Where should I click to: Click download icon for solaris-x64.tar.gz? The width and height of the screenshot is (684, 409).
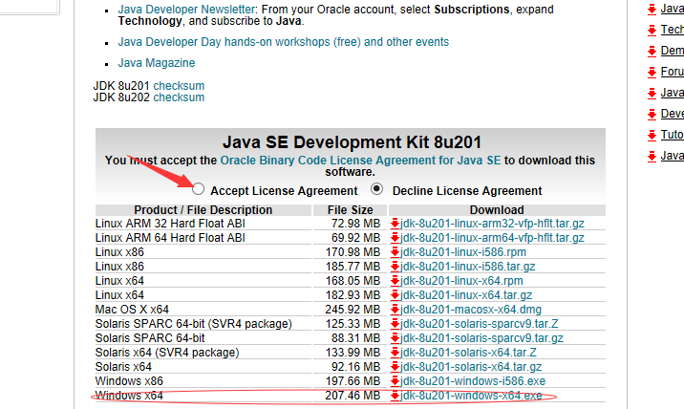pos(395,367)
